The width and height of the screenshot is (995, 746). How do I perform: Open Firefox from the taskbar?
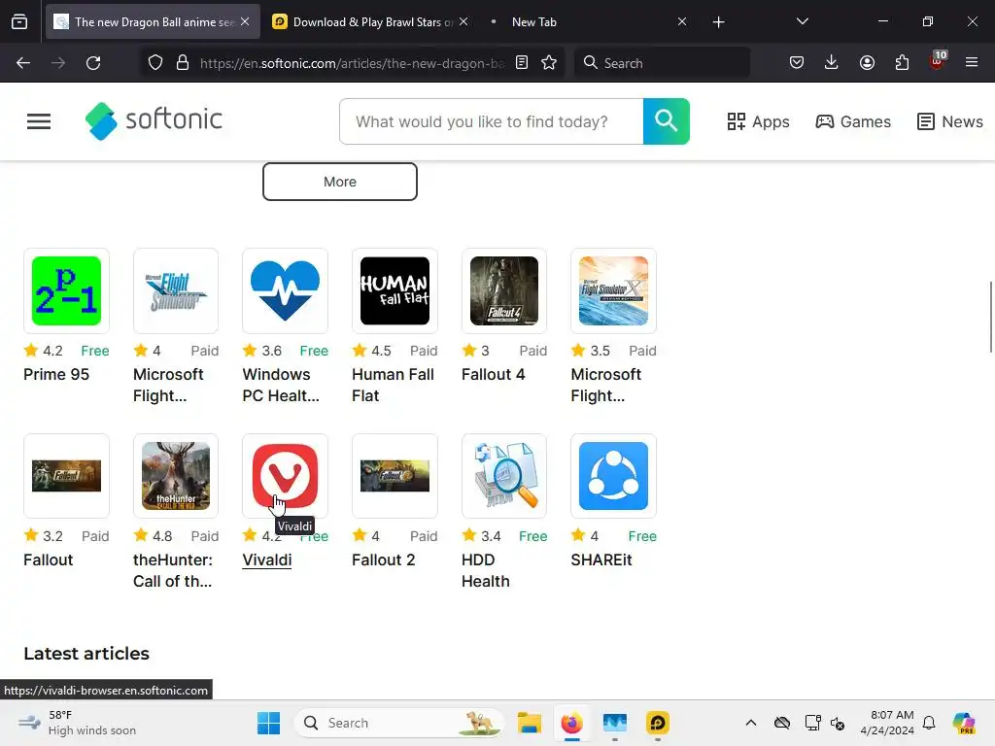click(571, 723)
